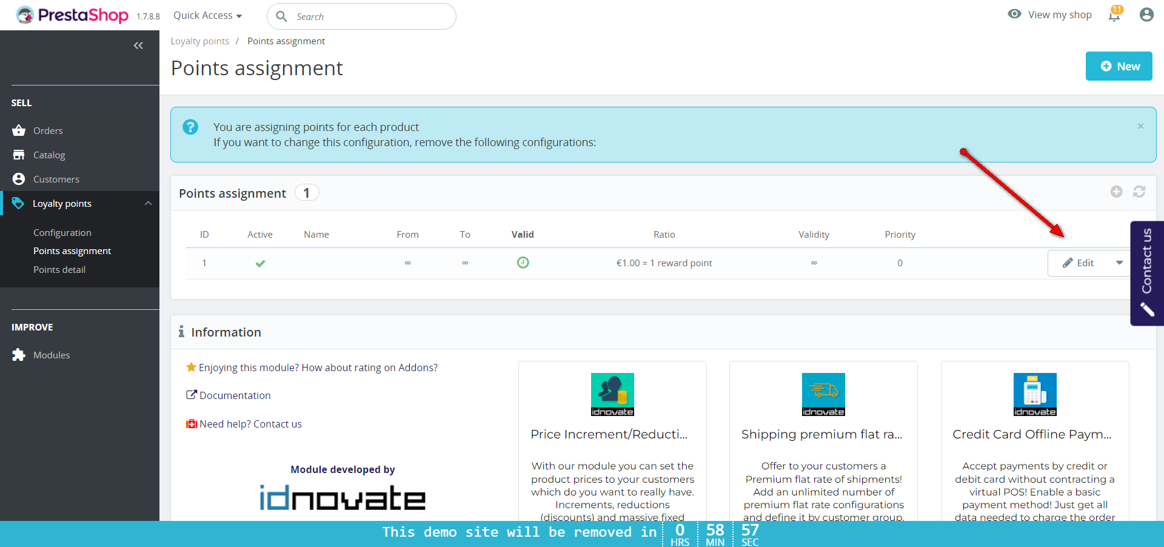Click the €1.00 = 1 reward point cell

[x=664, y=263]
